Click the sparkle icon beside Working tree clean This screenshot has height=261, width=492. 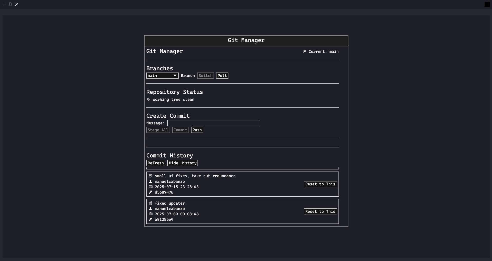(x=148, y=99)
